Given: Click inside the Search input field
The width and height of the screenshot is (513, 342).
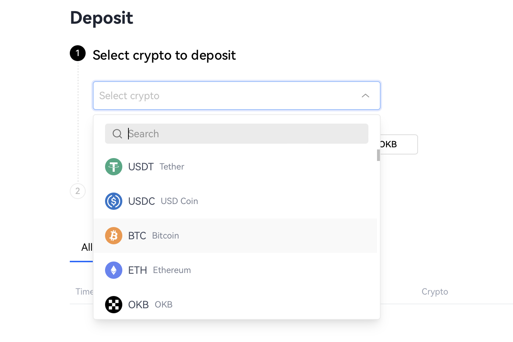Looking at the screenshot, I should coord(234,134).
